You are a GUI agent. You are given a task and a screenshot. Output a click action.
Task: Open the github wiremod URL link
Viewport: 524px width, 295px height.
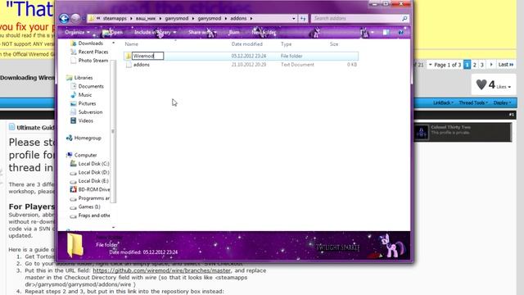(x=162, y=270)
